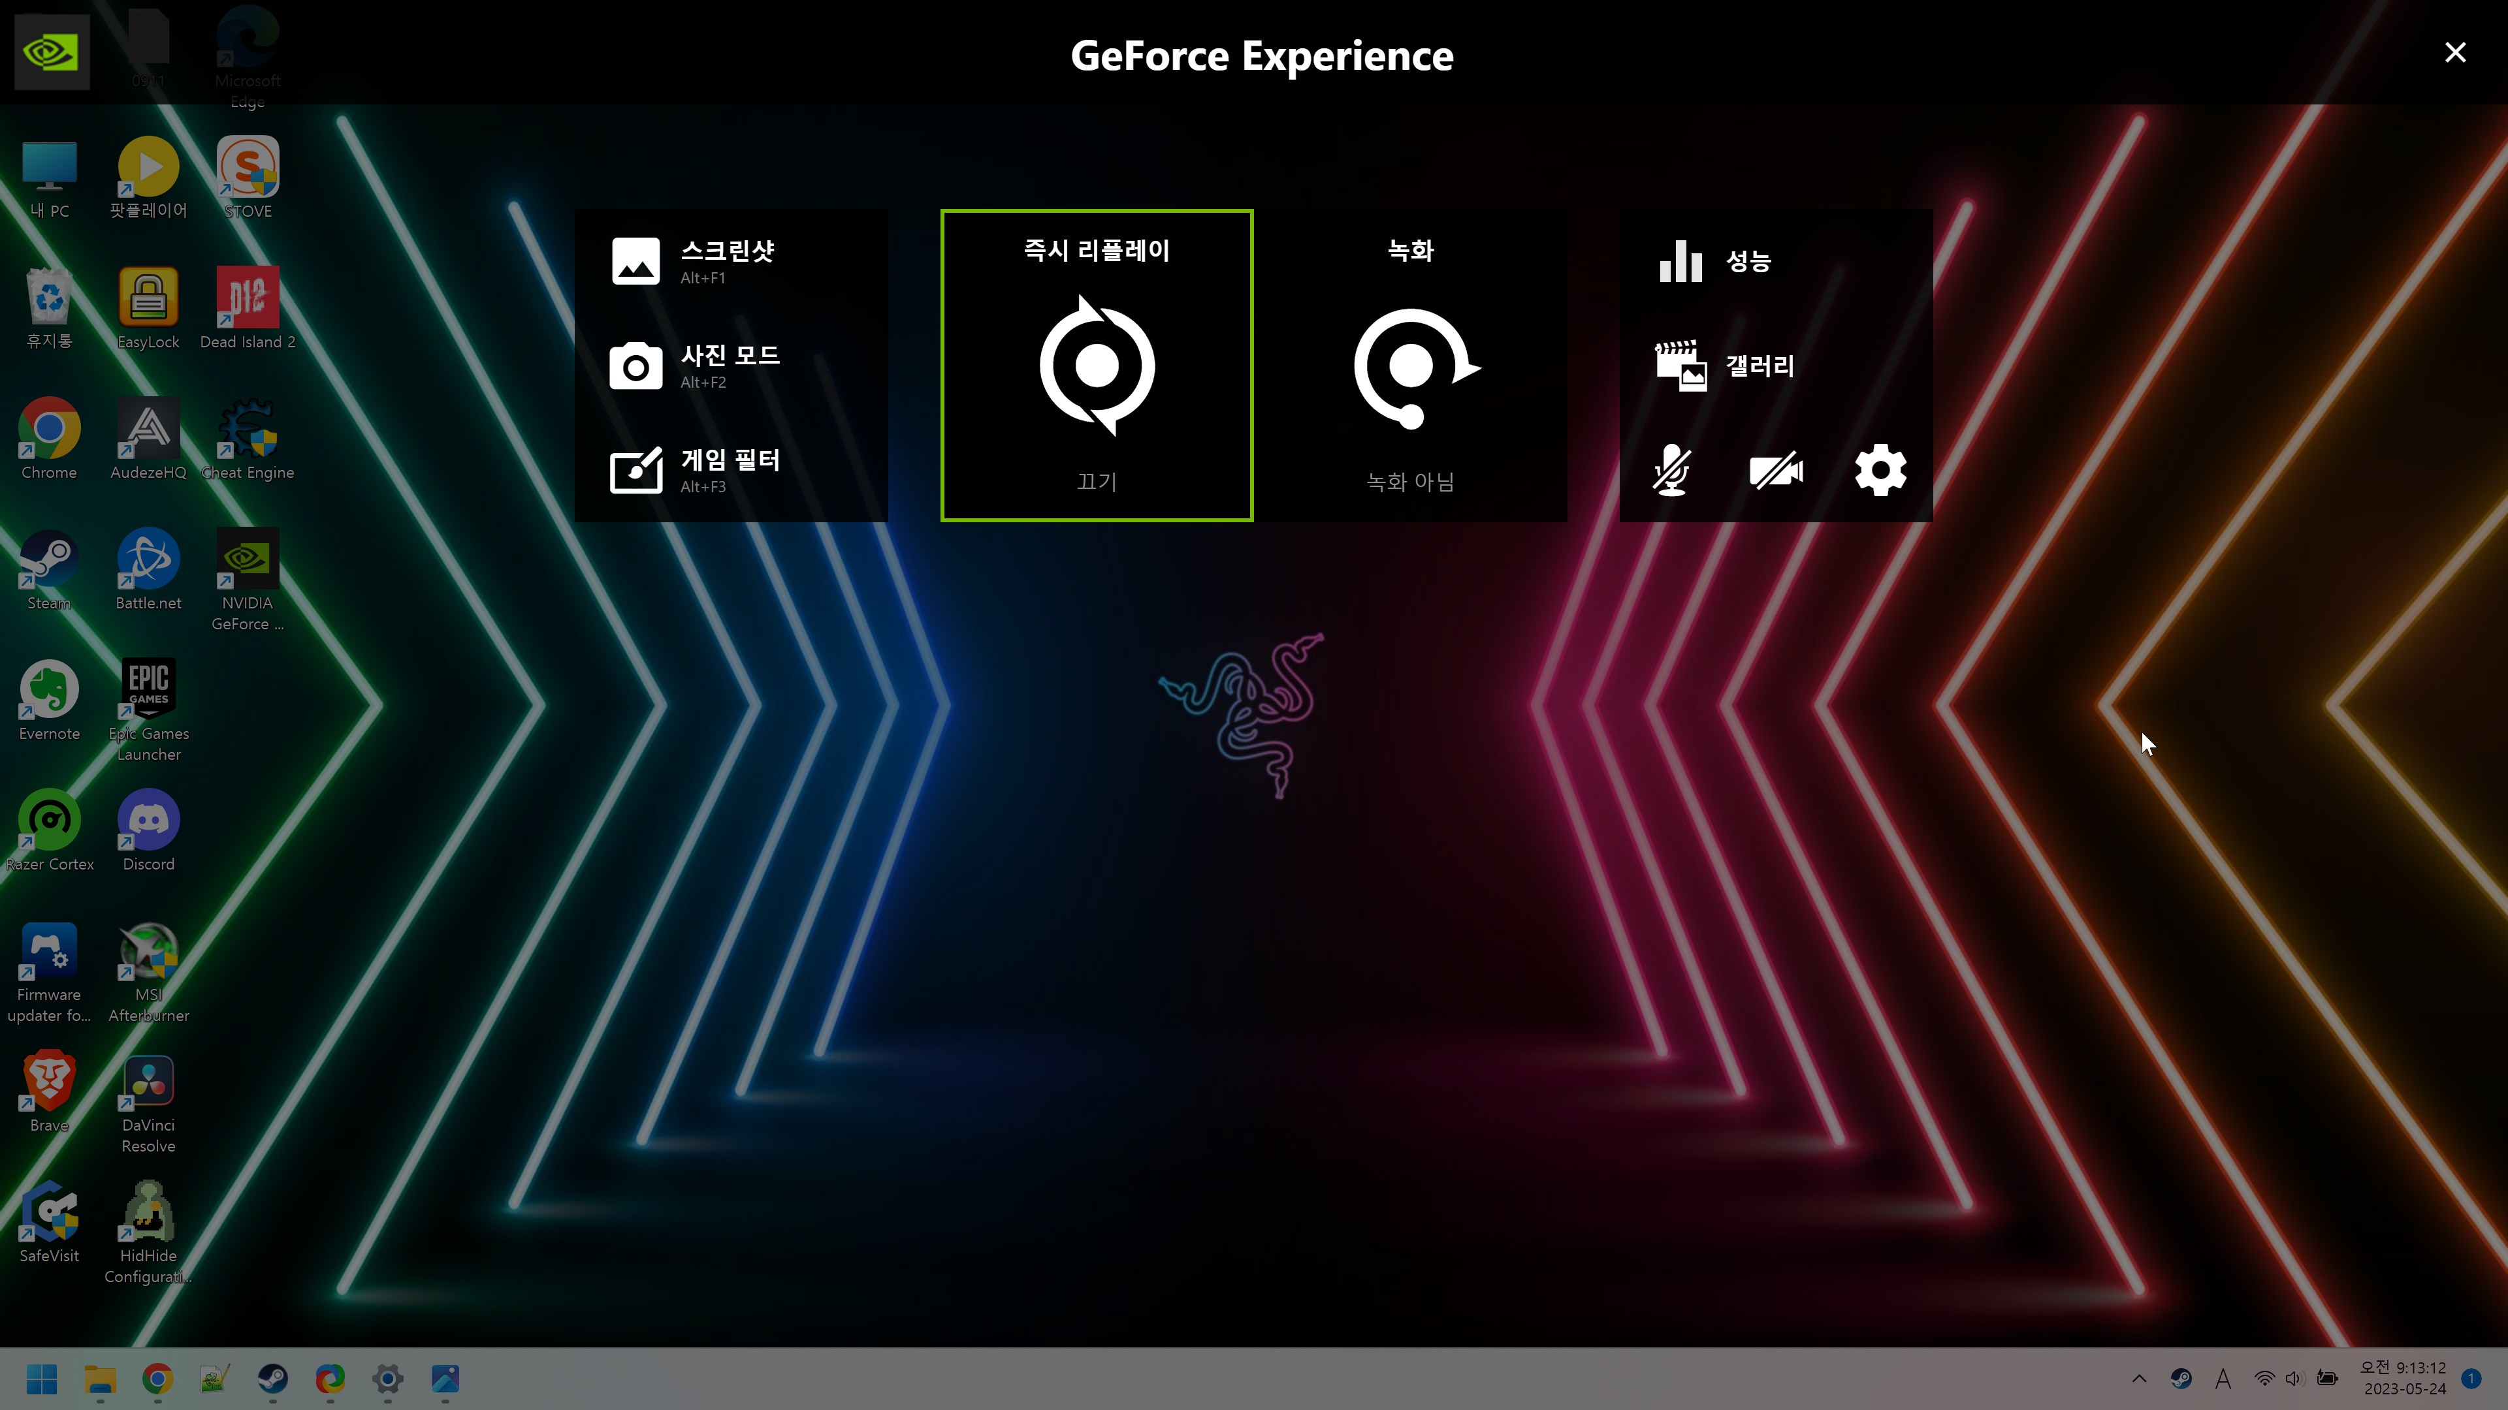Click the Steam tray icon
The width and height of the screenshot is (2508, 1410).
pos(2181,1378)
